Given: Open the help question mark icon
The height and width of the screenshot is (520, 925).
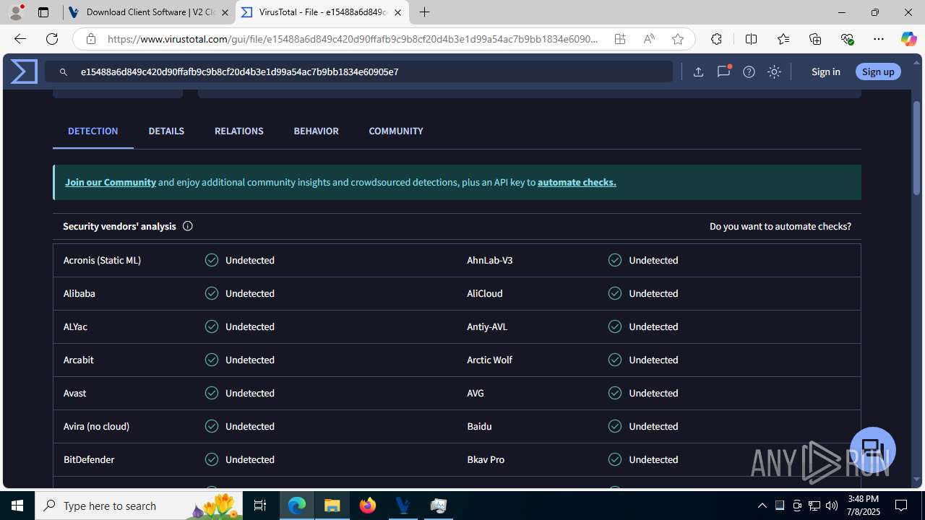Looking at the screenshot, I should 749,71.
